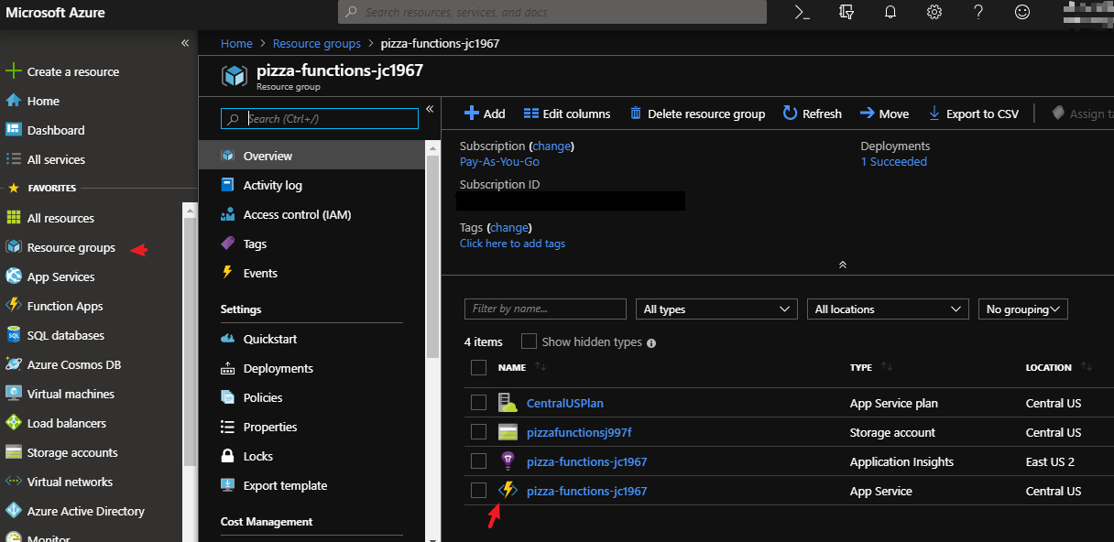This screenshot has height=542, width=1114.
Task: Sort by the Location column arrows
Action: (x=1086, y=367)
